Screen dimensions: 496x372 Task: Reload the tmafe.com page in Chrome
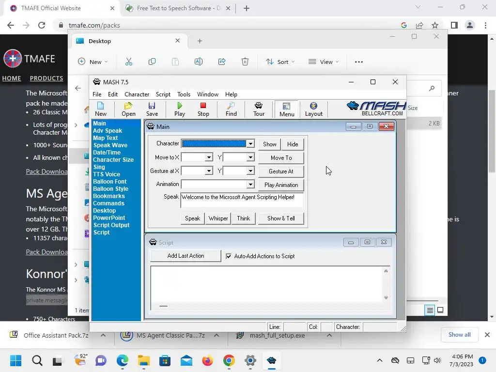[42, 25]
